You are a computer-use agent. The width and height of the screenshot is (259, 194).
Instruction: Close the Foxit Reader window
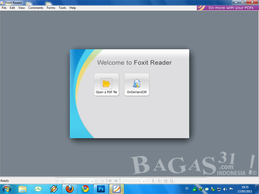252,2
